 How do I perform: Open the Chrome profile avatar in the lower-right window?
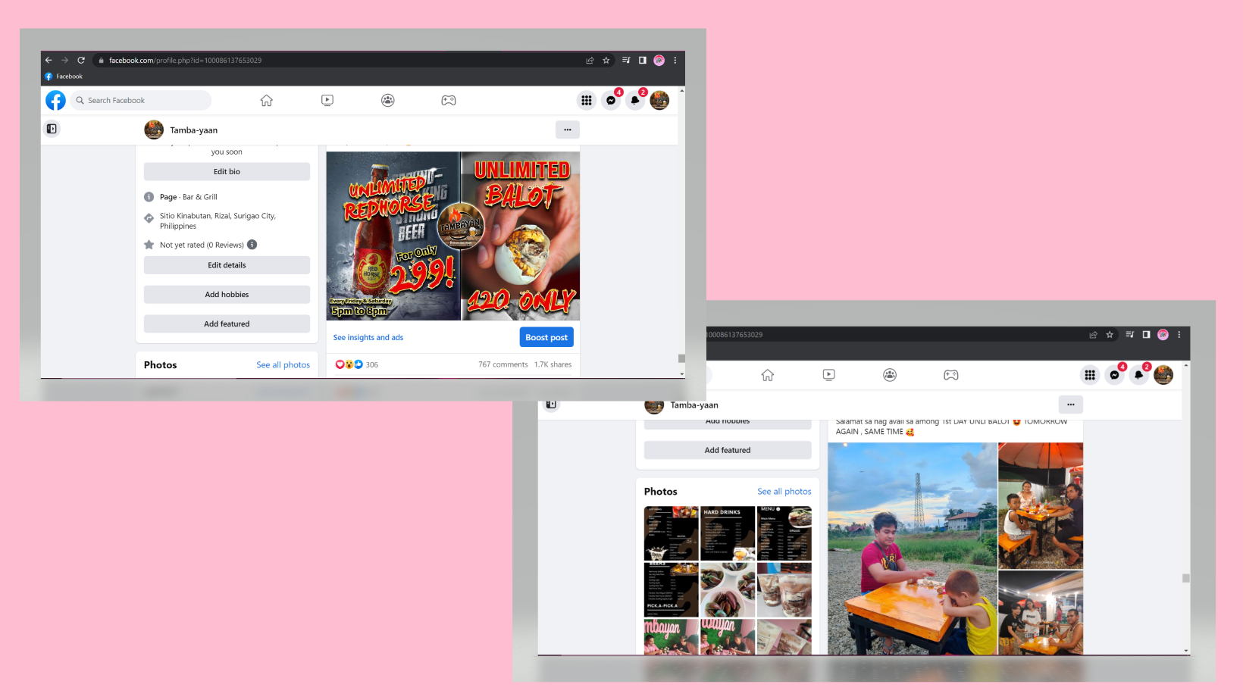(x=1163, y=335)
